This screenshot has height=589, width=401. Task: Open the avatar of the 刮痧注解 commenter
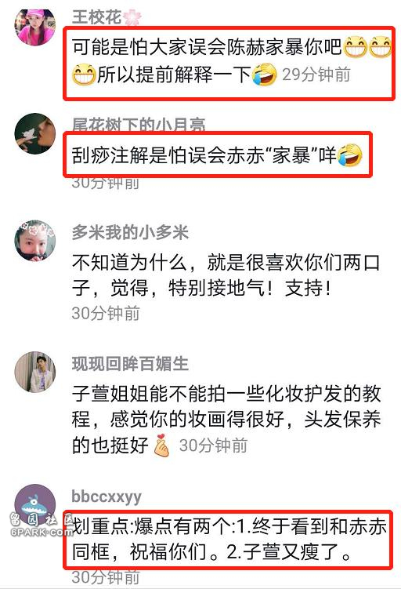[x=35, y=134]
